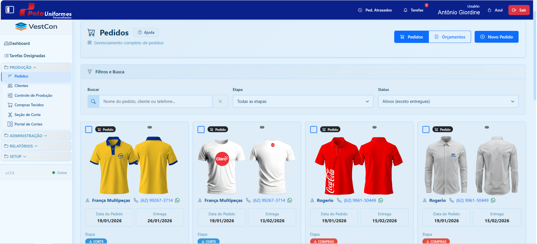Image resolution: width=537 pixels, height=244 pixels.
Task: Open the Tarefas notification bell
Action: click(414, 10)
